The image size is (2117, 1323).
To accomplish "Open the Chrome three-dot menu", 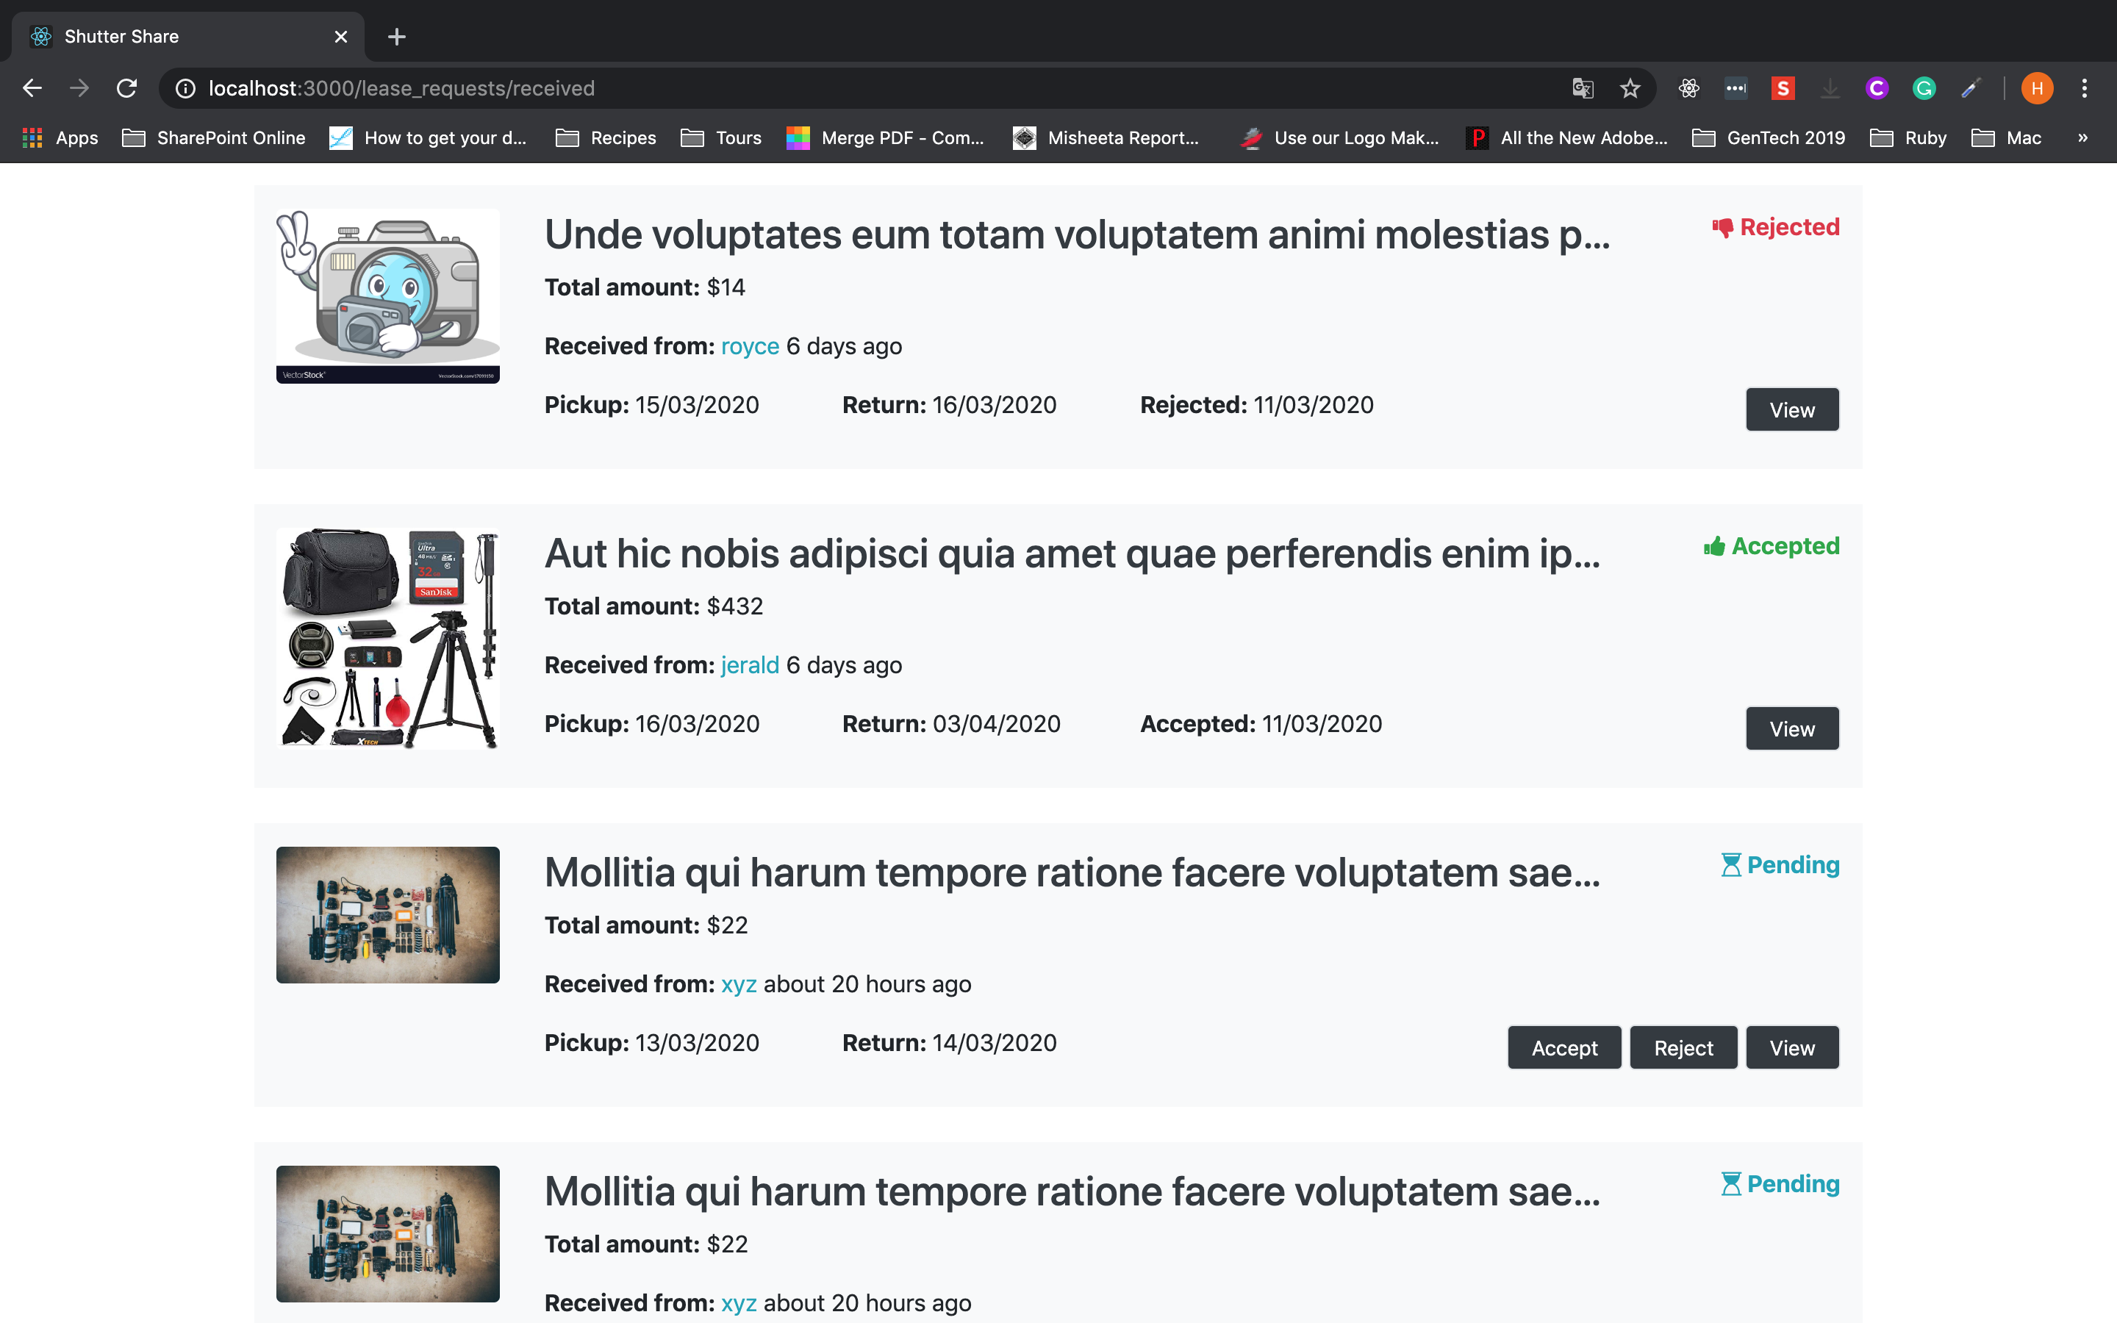I will point(2085,88).
